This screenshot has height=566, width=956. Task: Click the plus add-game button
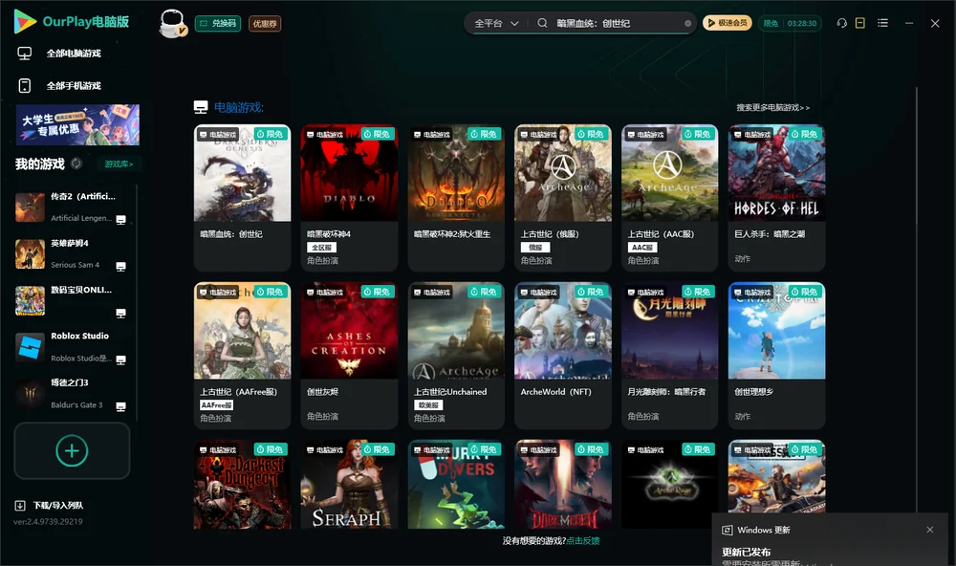pyautogui.click(x=72, y=450)
